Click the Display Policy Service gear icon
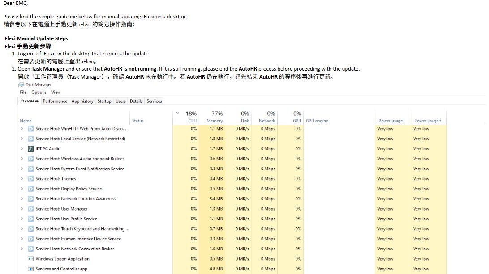 [30, 189]
